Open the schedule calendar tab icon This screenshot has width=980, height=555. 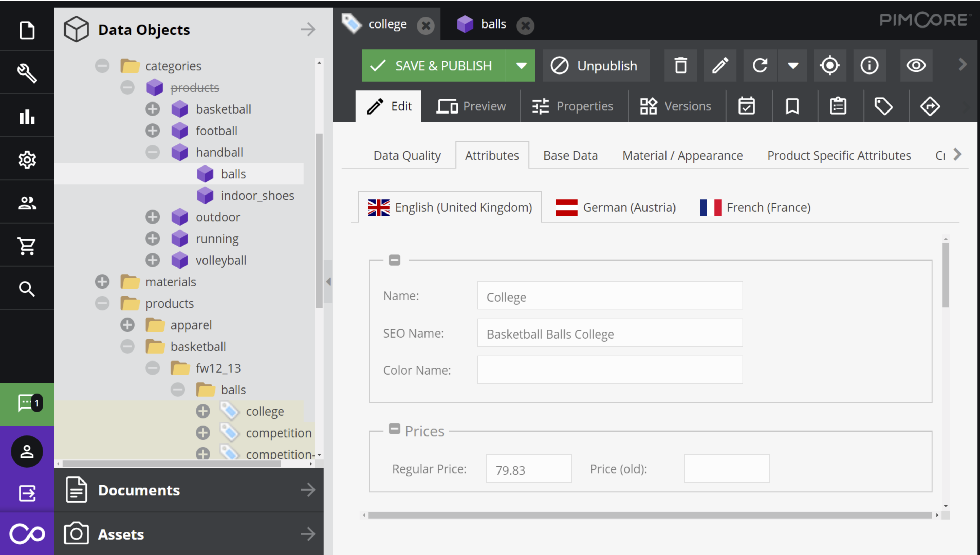click(746, 106)
